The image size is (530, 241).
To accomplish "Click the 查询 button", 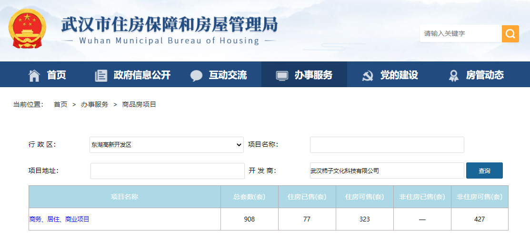I will (x=484, y=171).
